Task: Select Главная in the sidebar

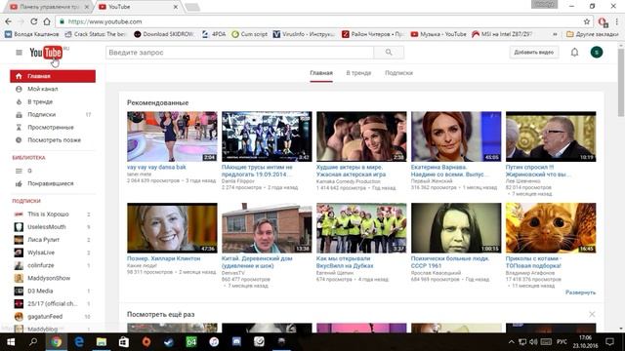Action: tap(53, 76)
